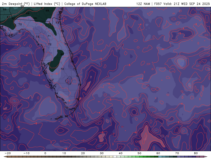Viewport: 211px width, 158px height.
Task: Click the 50 label on the color scale
Action: 140,153
